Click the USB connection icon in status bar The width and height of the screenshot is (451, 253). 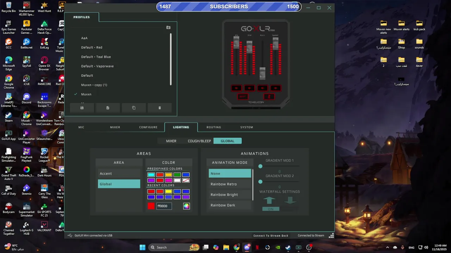(x=70, y=235)
